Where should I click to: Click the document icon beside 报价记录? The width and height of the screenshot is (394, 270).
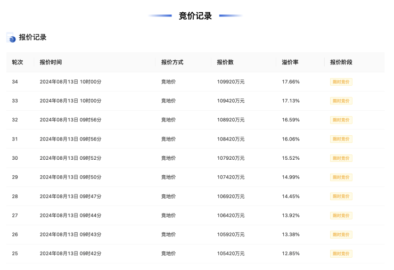click(x=11, y=37)
